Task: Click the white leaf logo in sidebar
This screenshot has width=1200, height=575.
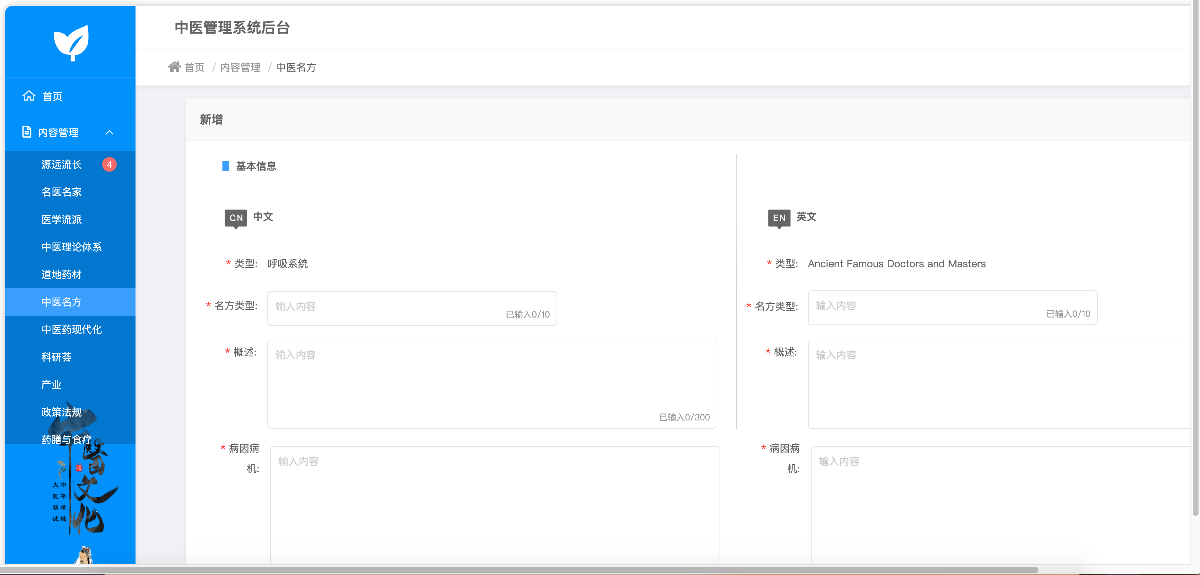Action: pos(71,43)
